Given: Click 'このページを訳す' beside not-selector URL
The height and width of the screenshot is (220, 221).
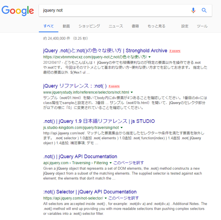Looking at the screenshot, I should tap(124, 198).
